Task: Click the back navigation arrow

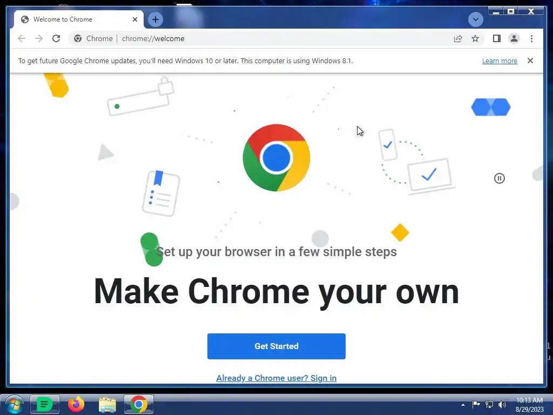Action: point(22,38)
